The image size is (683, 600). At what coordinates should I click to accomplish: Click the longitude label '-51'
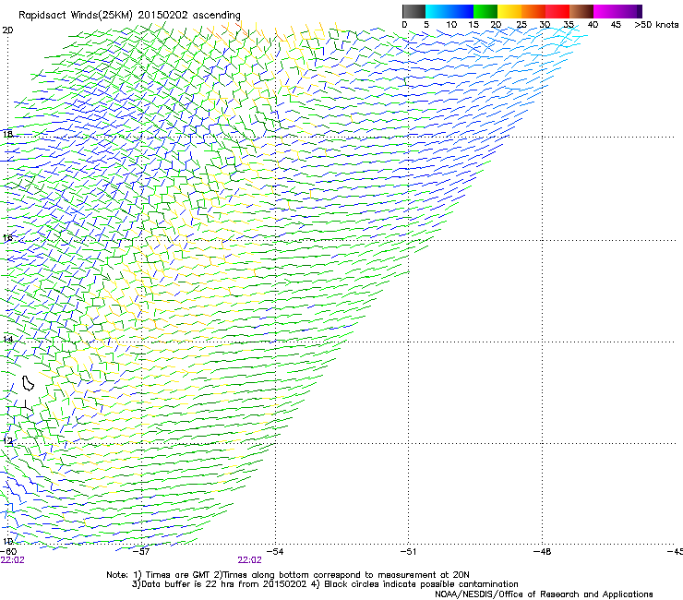coord(408,551)
